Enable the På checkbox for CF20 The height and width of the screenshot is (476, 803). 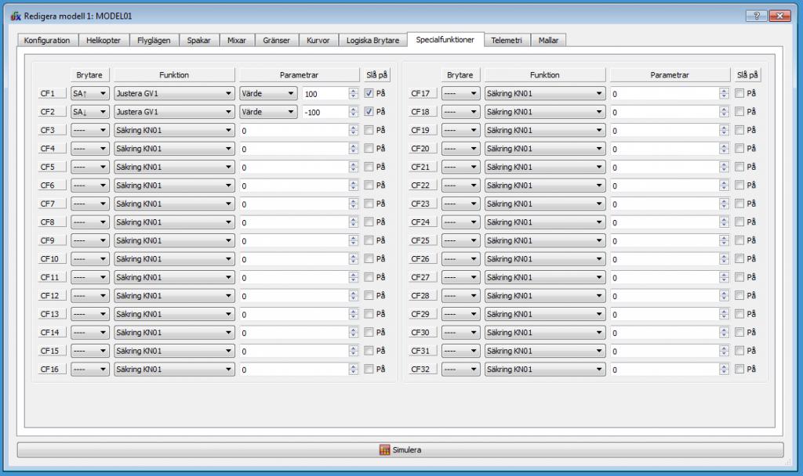739,149
